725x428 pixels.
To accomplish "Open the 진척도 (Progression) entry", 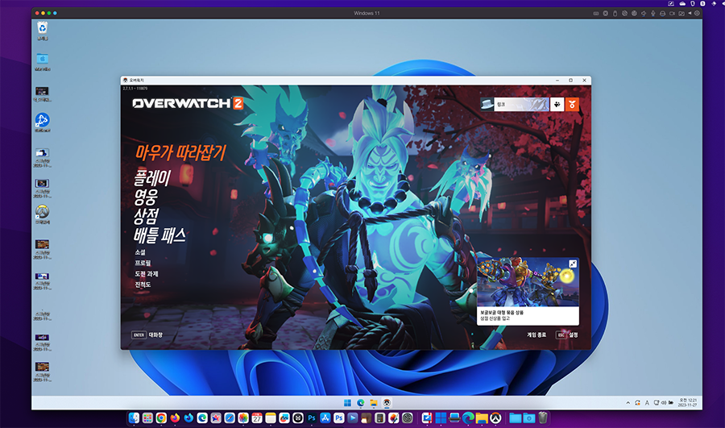I will (x=143, y=285).
